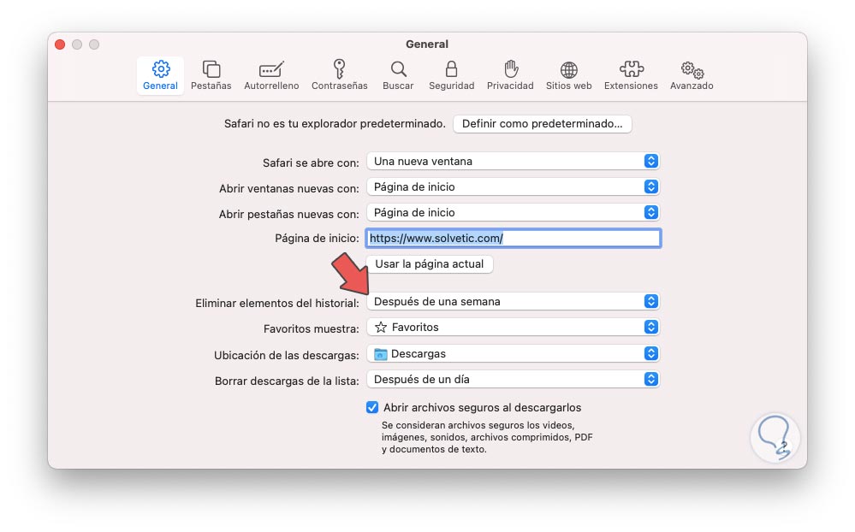Open 'Ubicación de las descargas' dropdown

coord(514,354)
